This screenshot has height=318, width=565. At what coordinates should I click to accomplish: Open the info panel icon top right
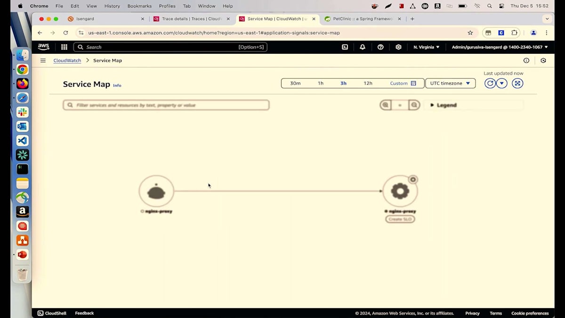526,60
